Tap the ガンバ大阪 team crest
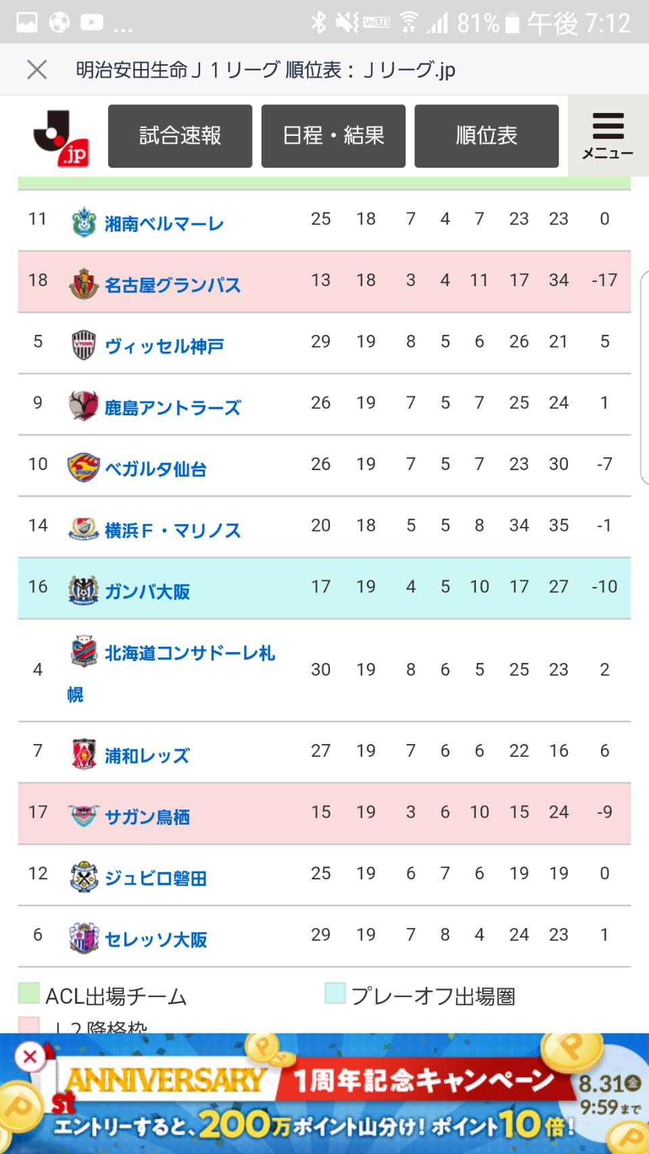 point(83,590)
